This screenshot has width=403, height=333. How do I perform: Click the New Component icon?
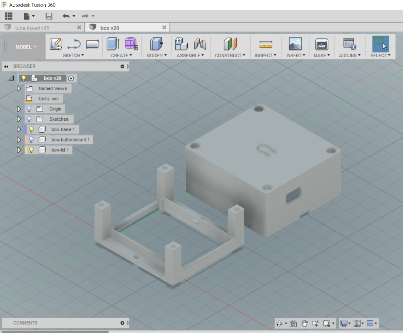point(181,43)
